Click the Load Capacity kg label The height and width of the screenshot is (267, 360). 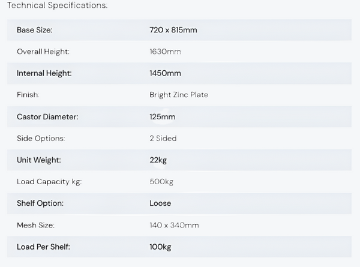coord(49,182)
